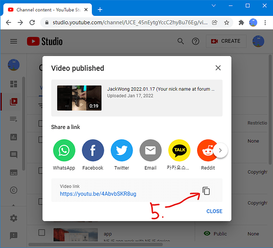The image size is (273, 248).
Task: Open the Comments sidebar icon
Action: [x=13, y=154]
